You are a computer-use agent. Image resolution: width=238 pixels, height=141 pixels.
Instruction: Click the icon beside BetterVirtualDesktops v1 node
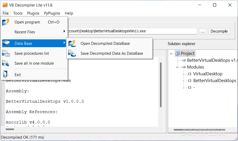[184, 60]
